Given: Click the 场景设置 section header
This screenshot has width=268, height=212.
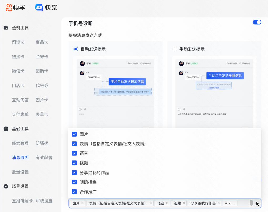Looking at the screenshot, I should point(20,187).
